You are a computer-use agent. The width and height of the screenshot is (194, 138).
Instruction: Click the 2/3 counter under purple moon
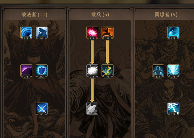26,77
